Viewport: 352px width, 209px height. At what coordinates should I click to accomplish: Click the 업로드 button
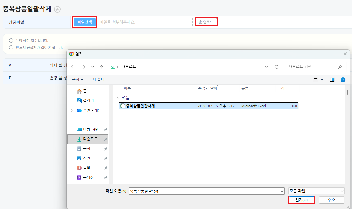point(206,22)
